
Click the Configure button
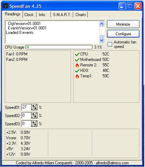coord(123,34)
